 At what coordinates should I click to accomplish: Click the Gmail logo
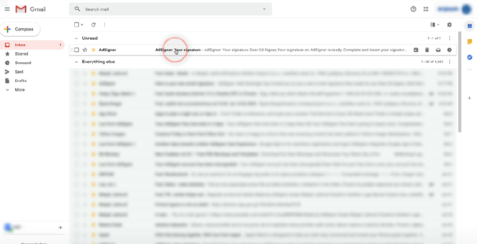pos(30,9)
